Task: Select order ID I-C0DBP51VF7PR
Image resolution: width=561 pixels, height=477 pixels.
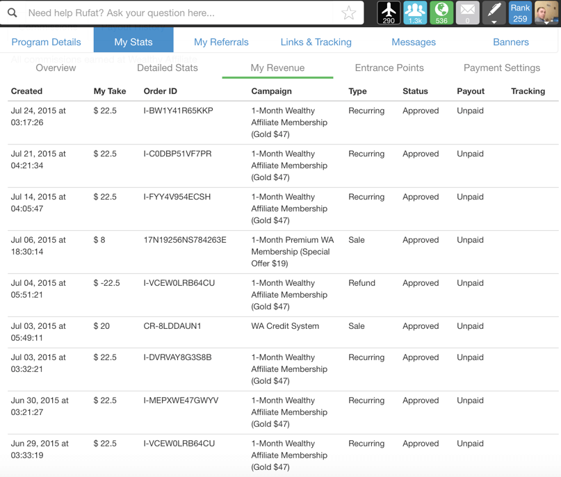Action: [177, 154]
